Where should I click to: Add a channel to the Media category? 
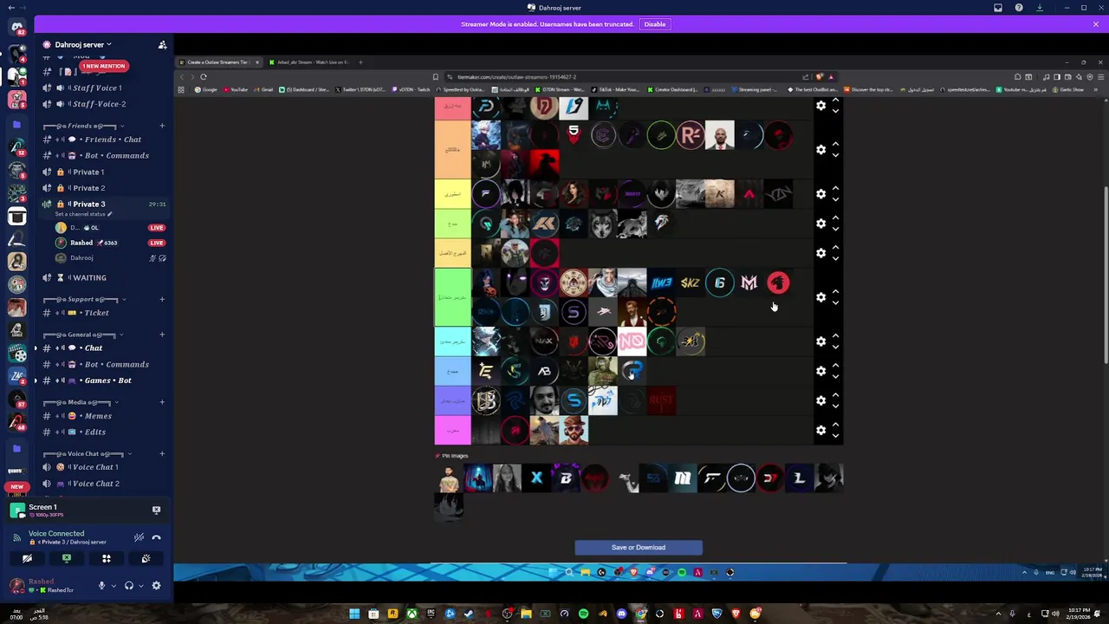pos(162,402)
